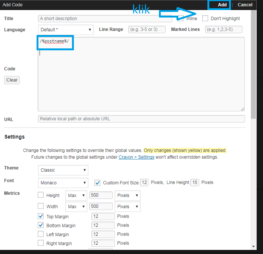Cancel the Add Code dialog

(245, 5)
